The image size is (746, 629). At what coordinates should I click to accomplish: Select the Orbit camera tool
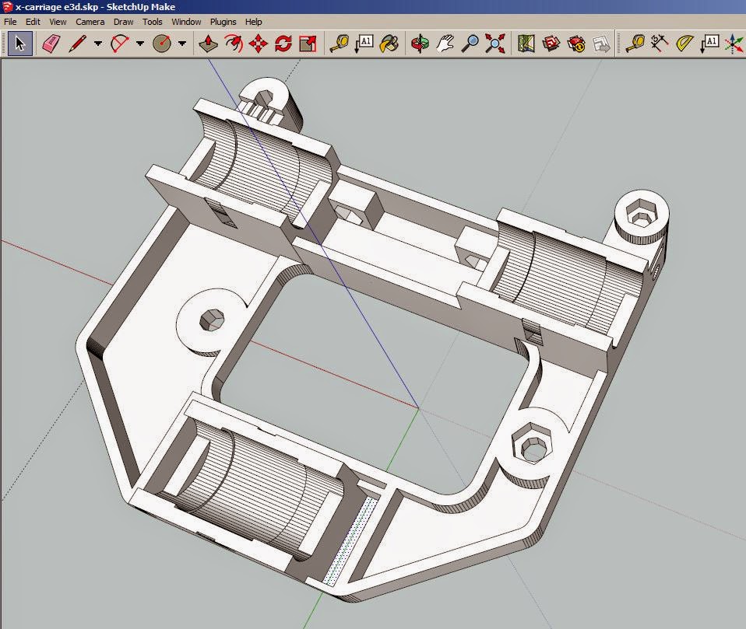tap(420, 44)
